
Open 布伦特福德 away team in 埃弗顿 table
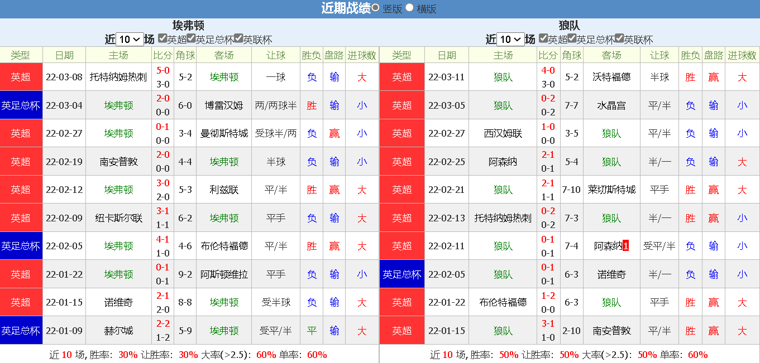click(x=224, y=246)
